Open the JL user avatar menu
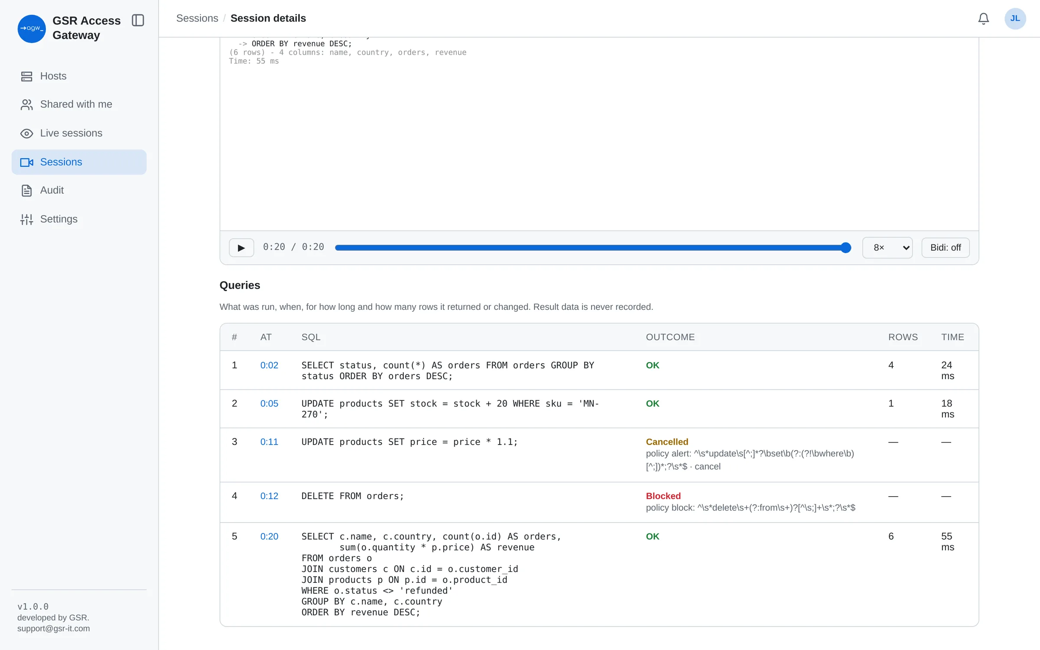 point(1015,19)
